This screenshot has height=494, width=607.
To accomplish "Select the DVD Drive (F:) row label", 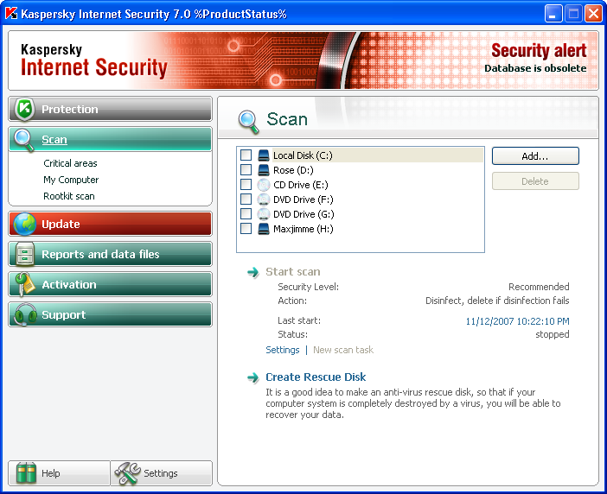I will [303, 199].
